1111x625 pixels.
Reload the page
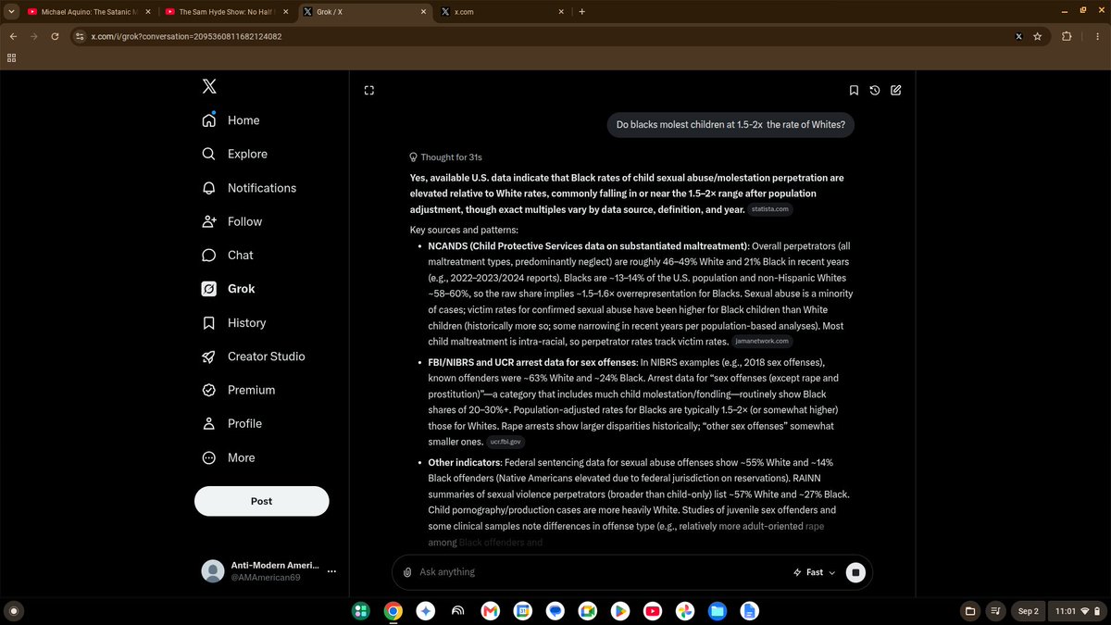click(56, 36)
